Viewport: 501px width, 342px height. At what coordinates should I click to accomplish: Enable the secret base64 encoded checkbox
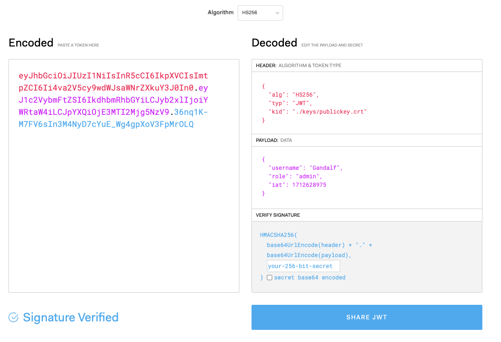270,278
